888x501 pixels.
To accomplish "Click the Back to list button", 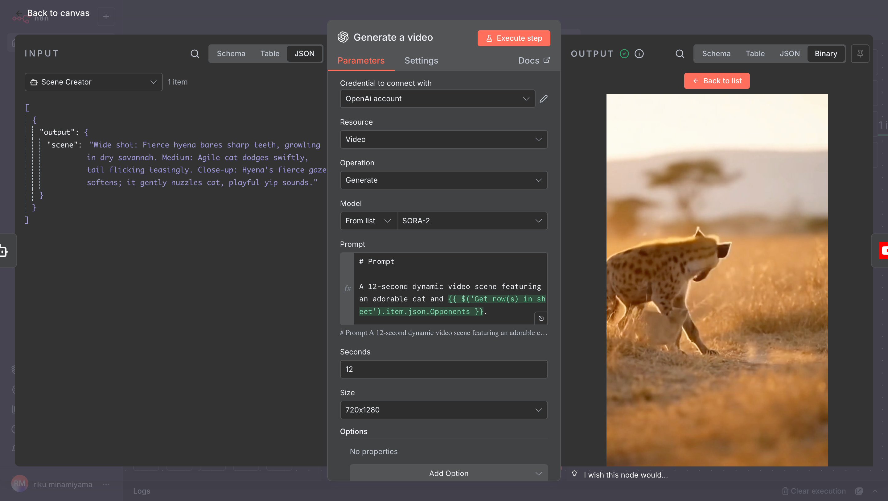I will (716, 81).
